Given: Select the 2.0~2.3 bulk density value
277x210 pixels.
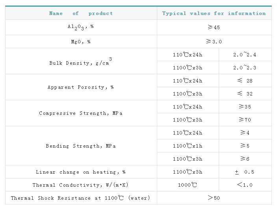Looking at the screenshot, I should click(x=245, y=68).
